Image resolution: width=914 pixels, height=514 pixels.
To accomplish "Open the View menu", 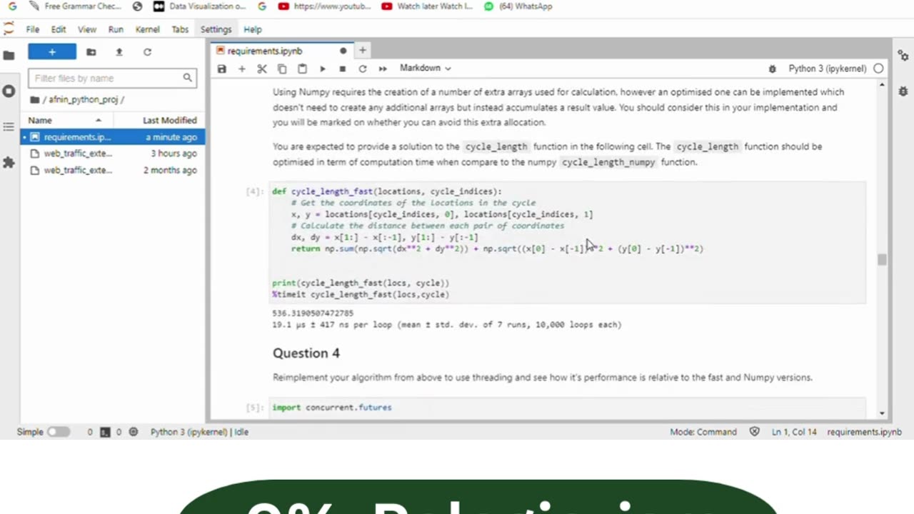I will point(87,29).
